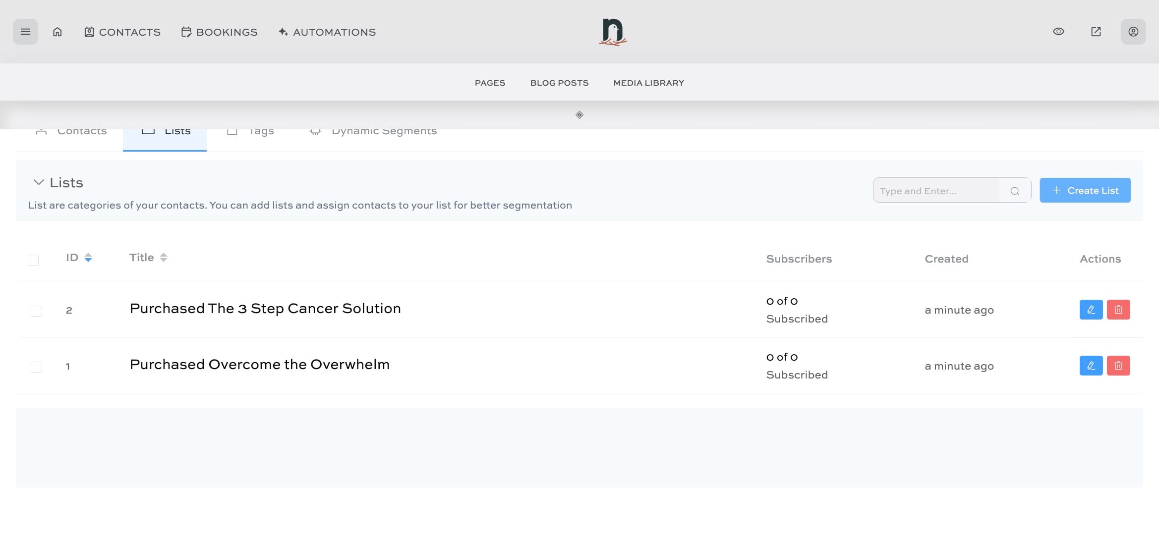Open the Bookings menu
This screenshot has height=539, width=1159.
point(220,32)
